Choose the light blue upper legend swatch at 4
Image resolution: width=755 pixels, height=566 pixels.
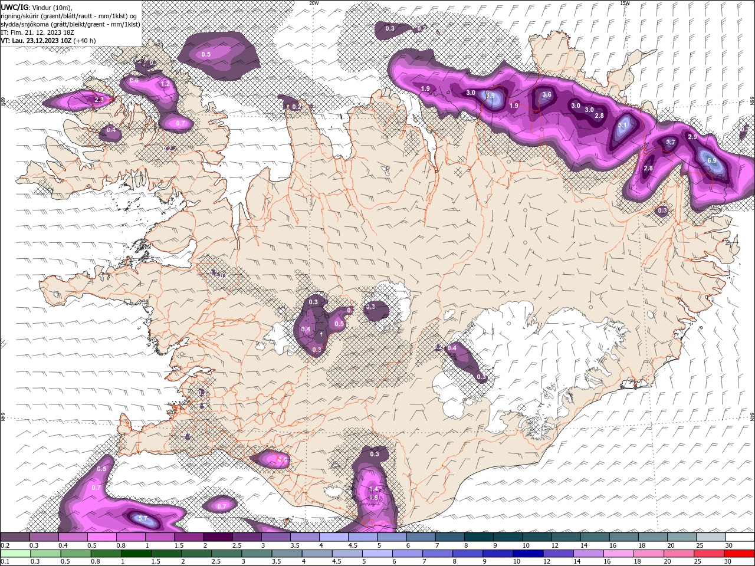pos(333,537)
